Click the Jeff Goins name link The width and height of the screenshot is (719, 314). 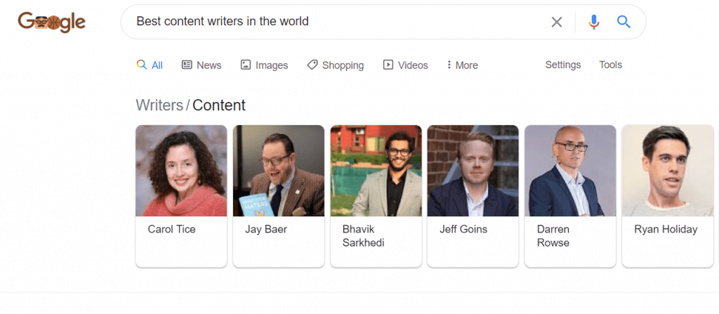(463, 229)
